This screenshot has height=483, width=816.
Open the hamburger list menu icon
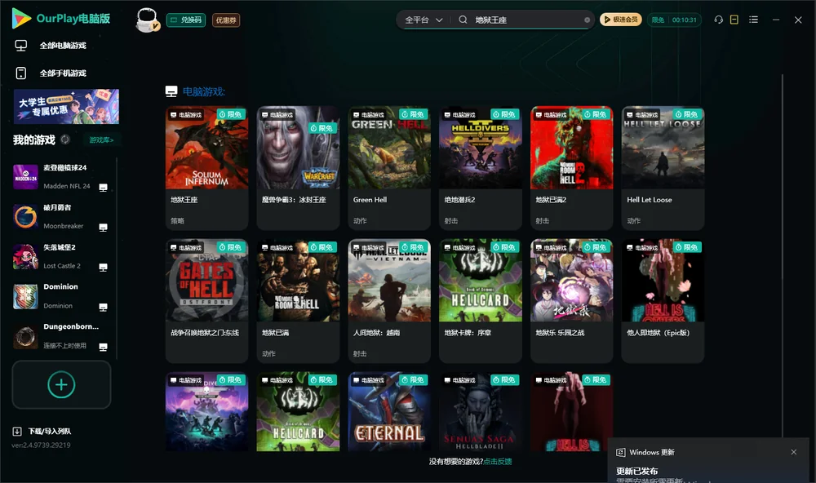pos(753,20)
